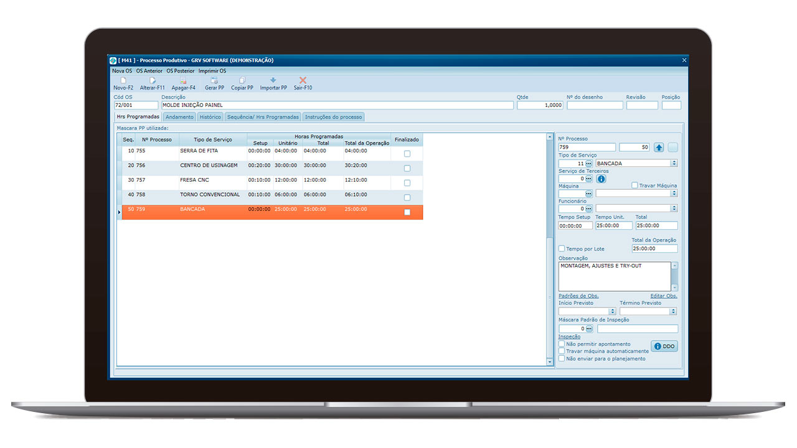The image size is (797, 448).
Task: Check Finalizado for CENTRO DE USINAGEM row
Action: (x=407, y=169)
